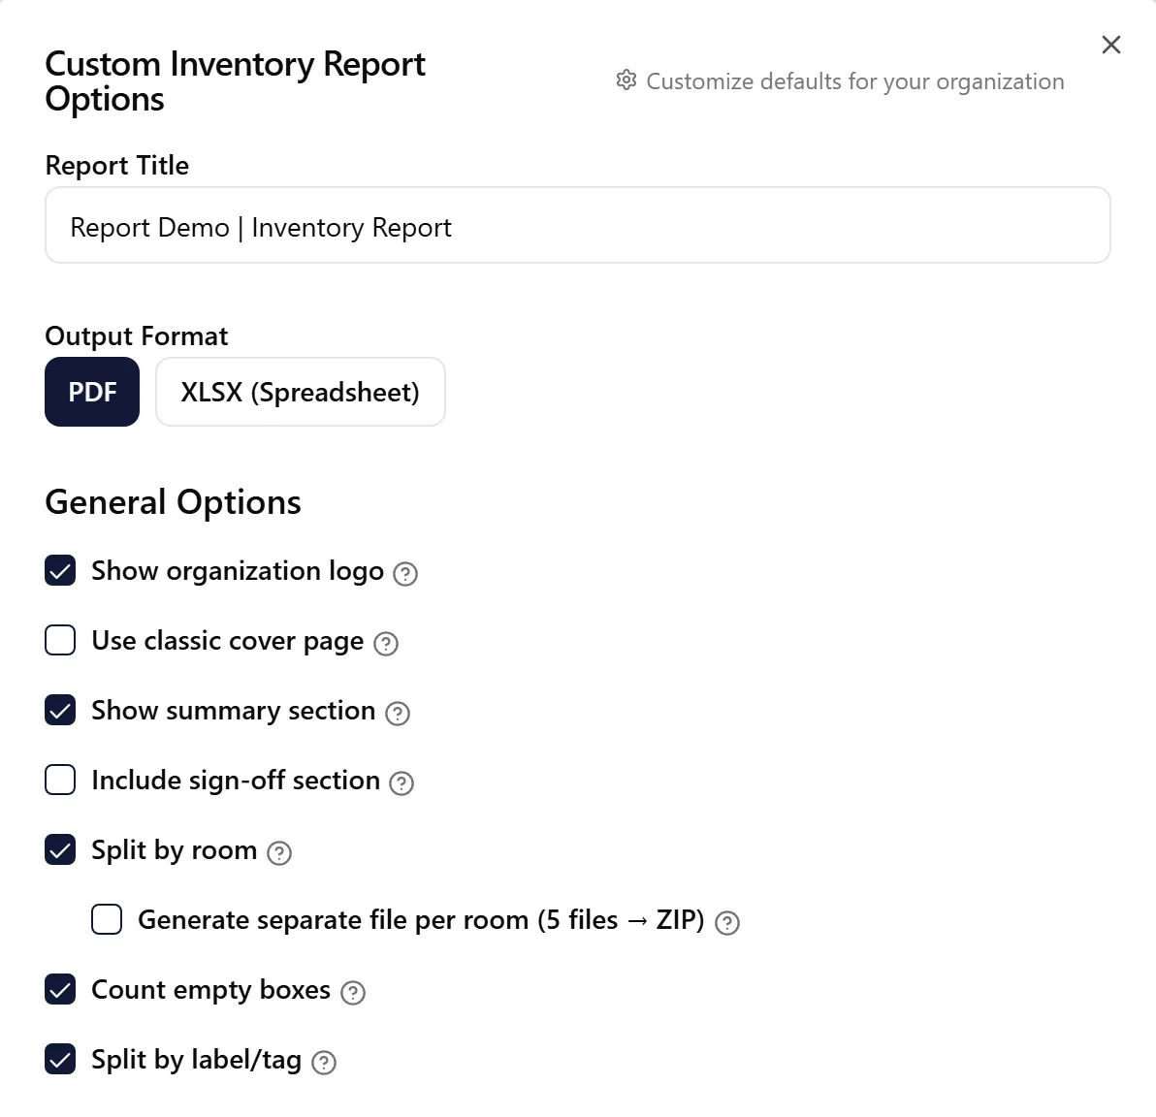Viewport: 1156px width, 1117px height.
Task: Uncheck Show summary section checkbox
Action: (60, 710)
